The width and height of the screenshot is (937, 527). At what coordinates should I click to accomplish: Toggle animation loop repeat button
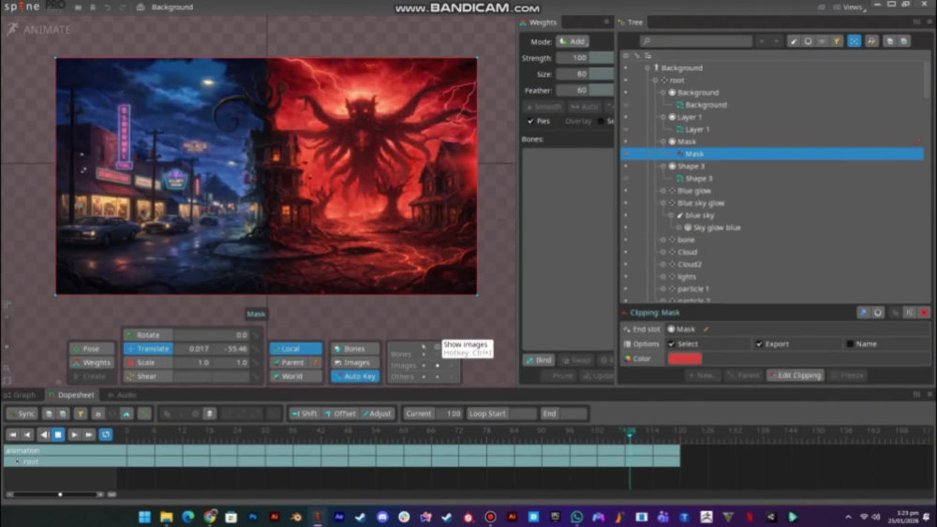click(106, 434)
